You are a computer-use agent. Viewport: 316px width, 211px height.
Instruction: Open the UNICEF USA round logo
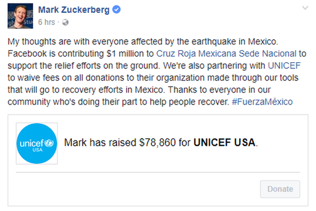pos(37,143)
